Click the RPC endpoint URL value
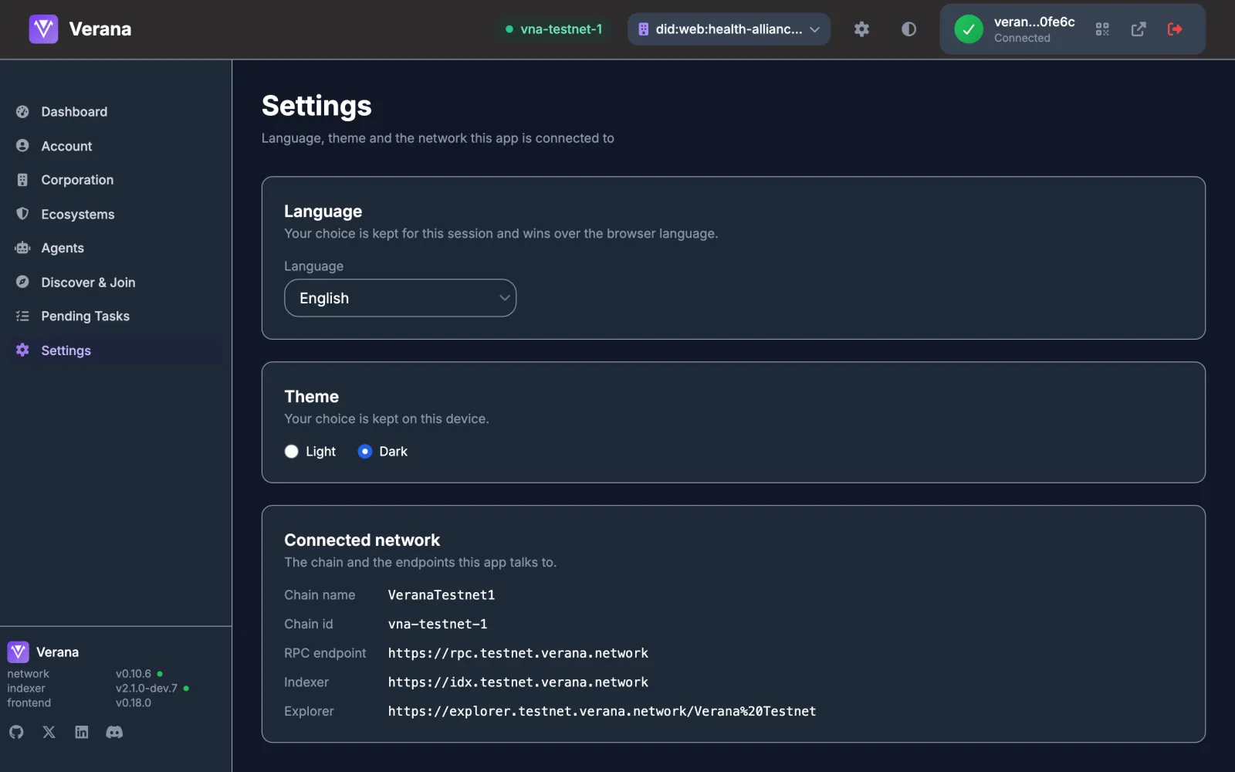 pyautogui.click(x=518, y=653)
